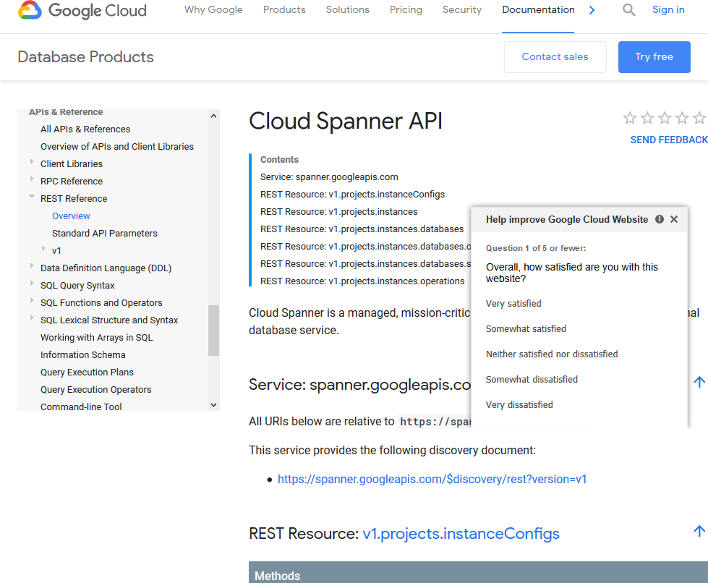Rate the page three stars
Image resolution: width=708 pixels, height=583 pixels.
coord(665,118)
